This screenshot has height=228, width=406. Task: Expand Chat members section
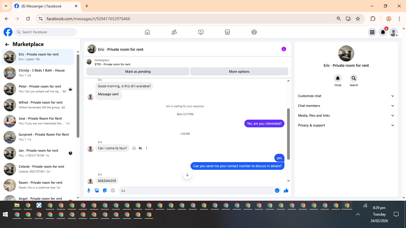click(x=346, y=106)
